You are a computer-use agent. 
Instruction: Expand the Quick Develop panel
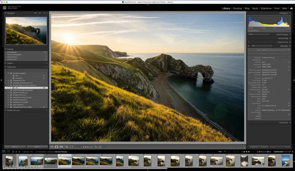click(290, 34)
